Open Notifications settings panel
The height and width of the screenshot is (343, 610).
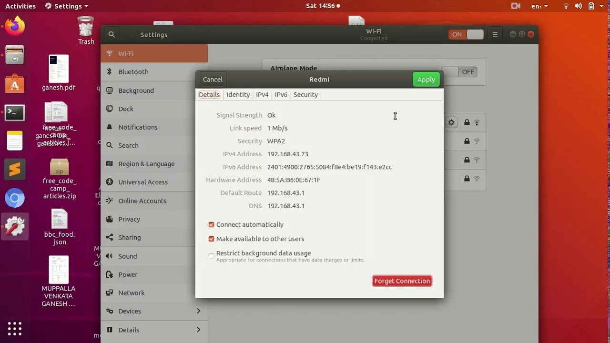154,127
